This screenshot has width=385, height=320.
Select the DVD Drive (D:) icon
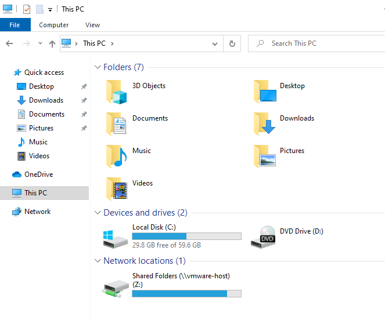pos(263,237)
